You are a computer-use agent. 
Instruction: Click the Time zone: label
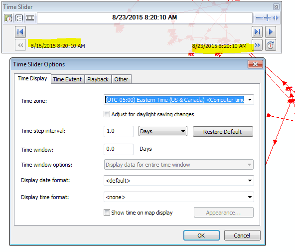(34, 101)
